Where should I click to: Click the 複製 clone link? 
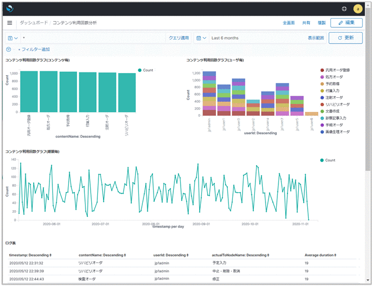pos(321,23)
